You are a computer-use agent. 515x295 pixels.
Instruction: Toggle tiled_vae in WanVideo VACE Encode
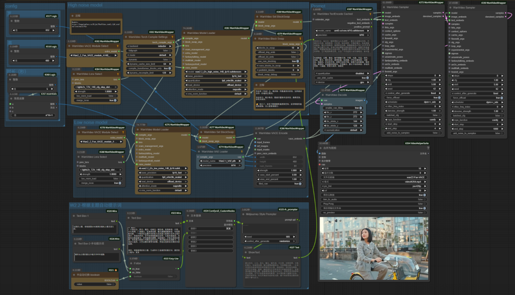(x=278, y=184)
